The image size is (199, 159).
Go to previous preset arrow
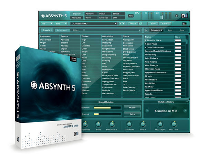pyautogui.click(x=120, y=24)
